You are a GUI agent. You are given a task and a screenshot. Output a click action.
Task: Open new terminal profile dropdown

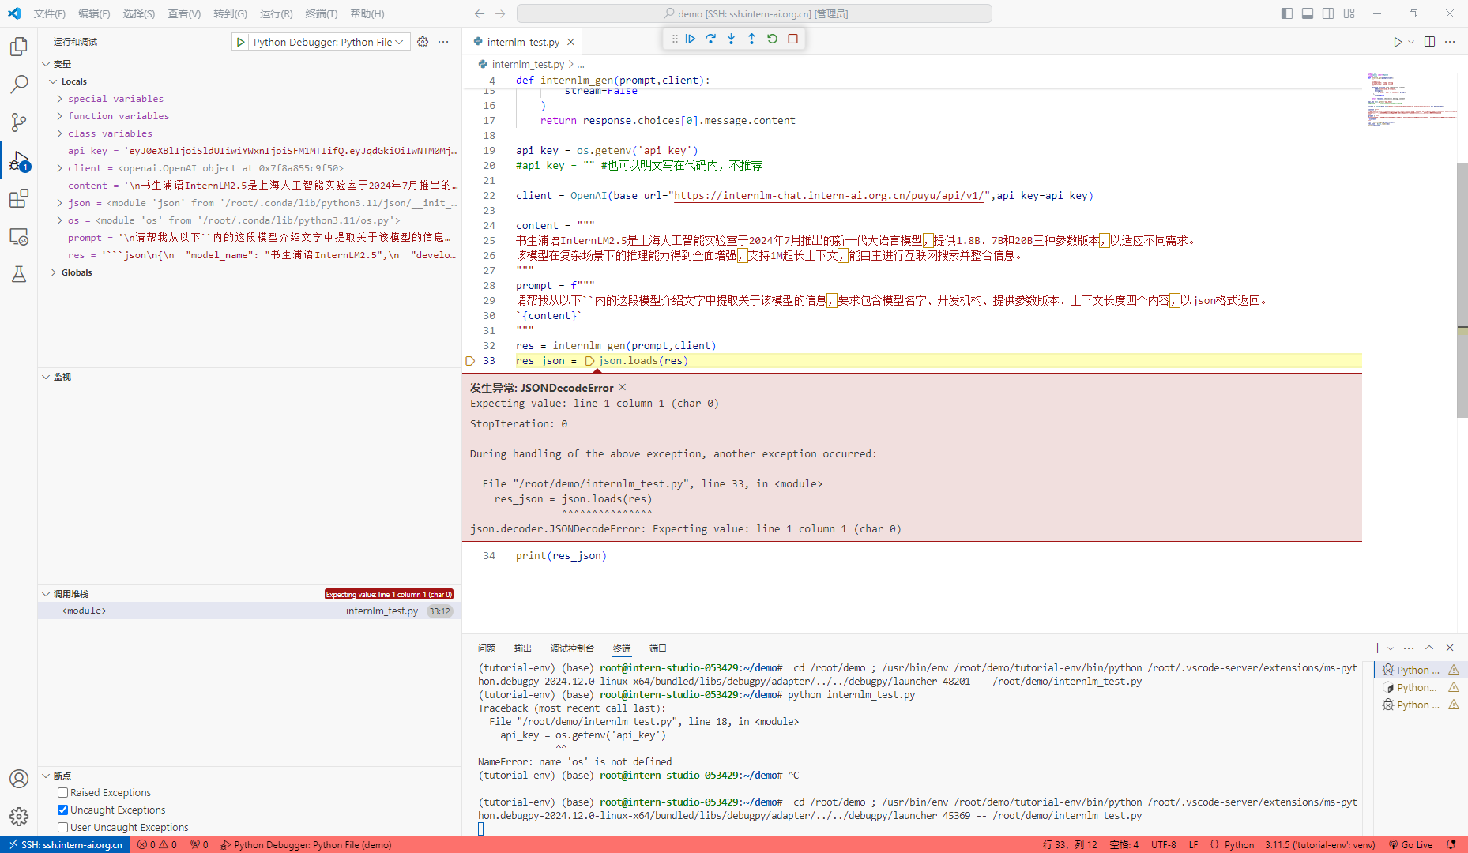pos(1391,648)
